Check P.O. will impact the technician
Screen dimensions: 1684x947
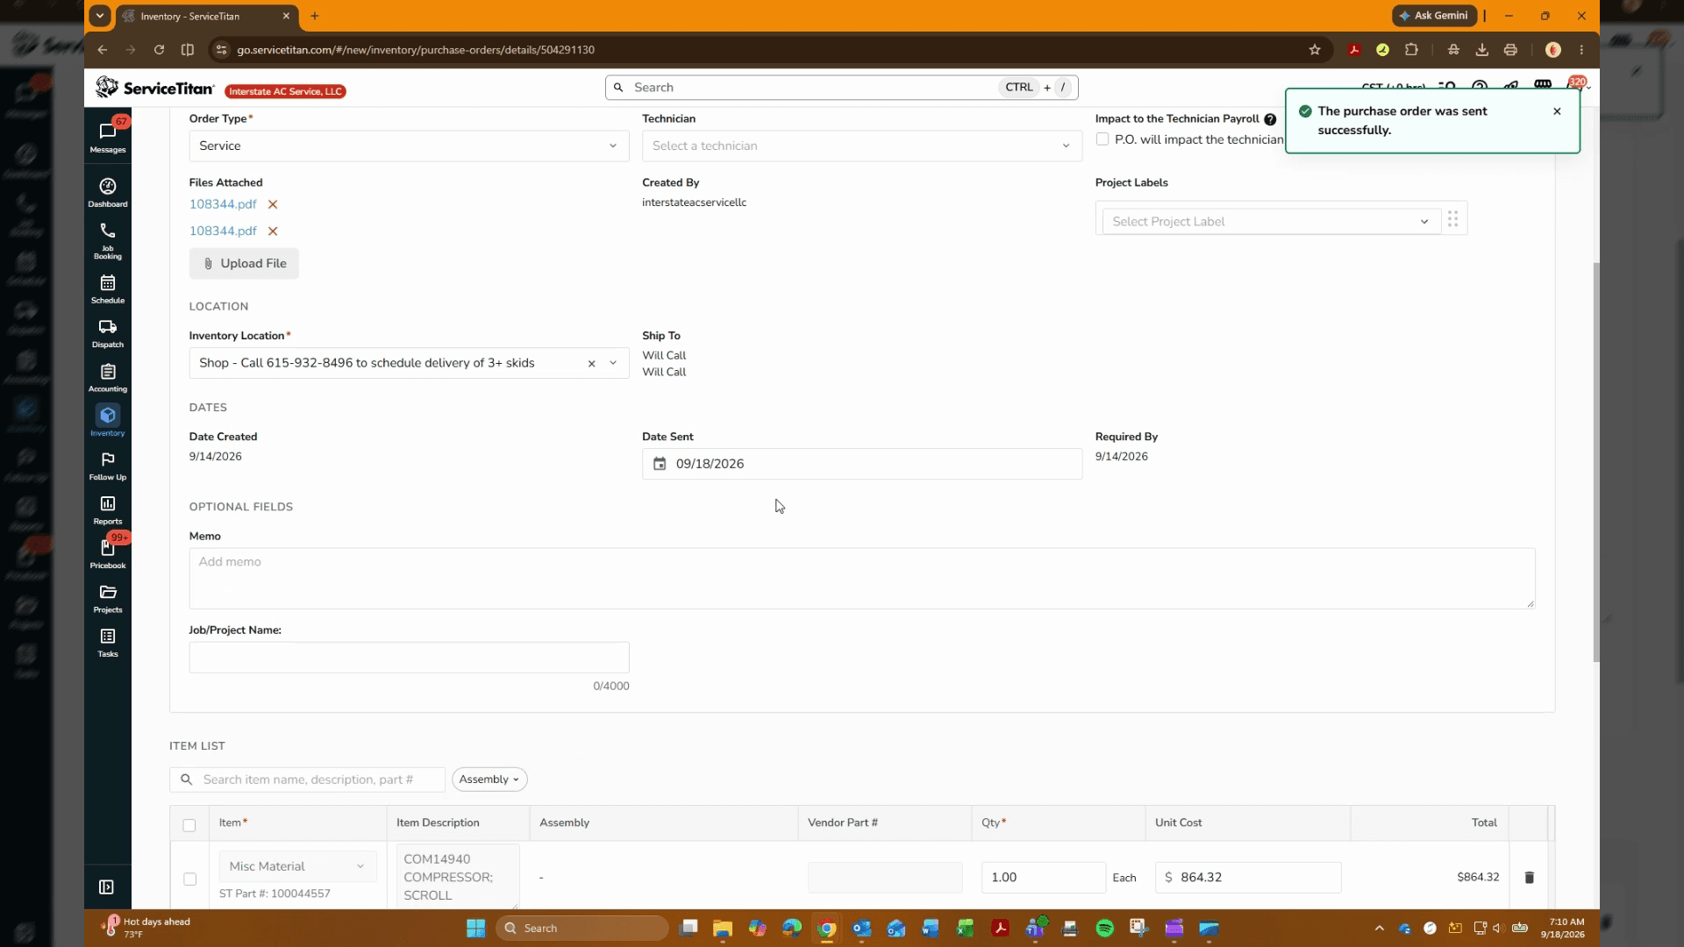coord(1102,139)
